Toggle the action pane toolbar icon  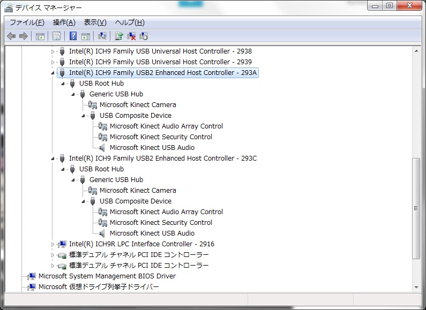coord(85,36)
